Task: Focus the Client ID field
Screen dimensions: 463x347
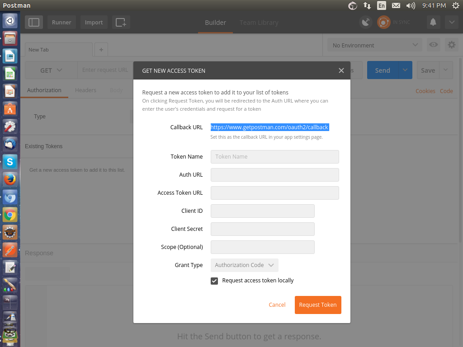Action: 263,211
